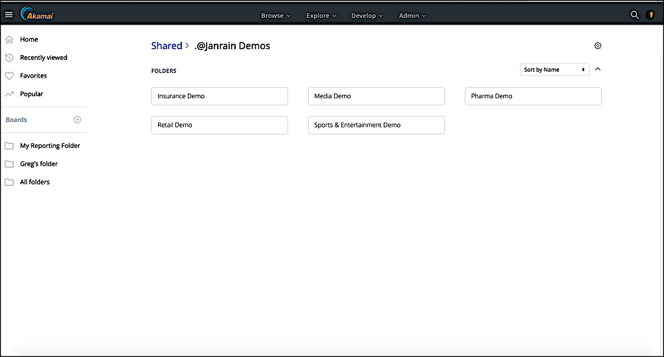Image resolution: width=664 pixels, height=357 pixels.
Task: Collapse the Folders section with chevron
Action: coord(598,69)
